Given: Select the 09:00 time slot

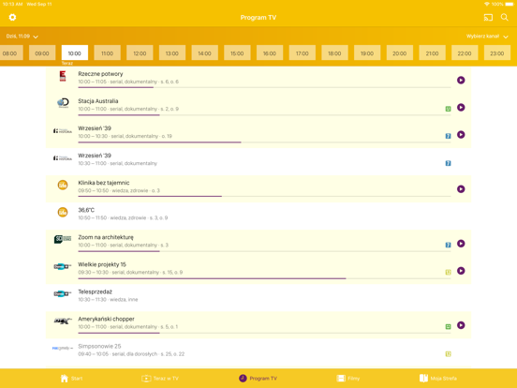Looking at the screenshot, I should 42,52.
